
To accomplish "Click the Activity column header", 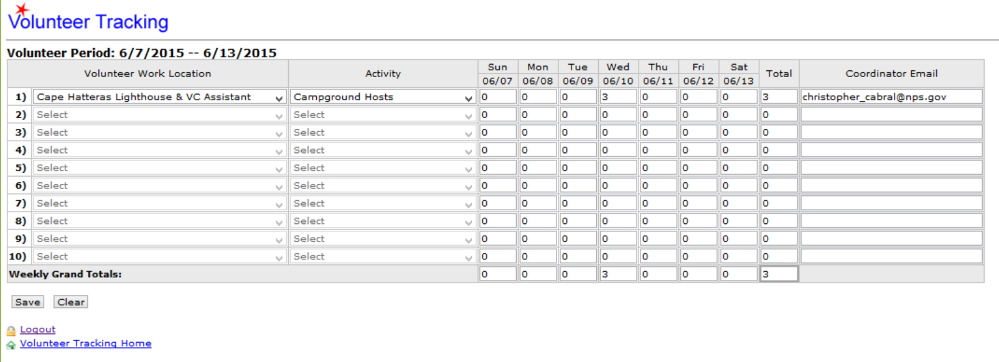I will point(383,73).
